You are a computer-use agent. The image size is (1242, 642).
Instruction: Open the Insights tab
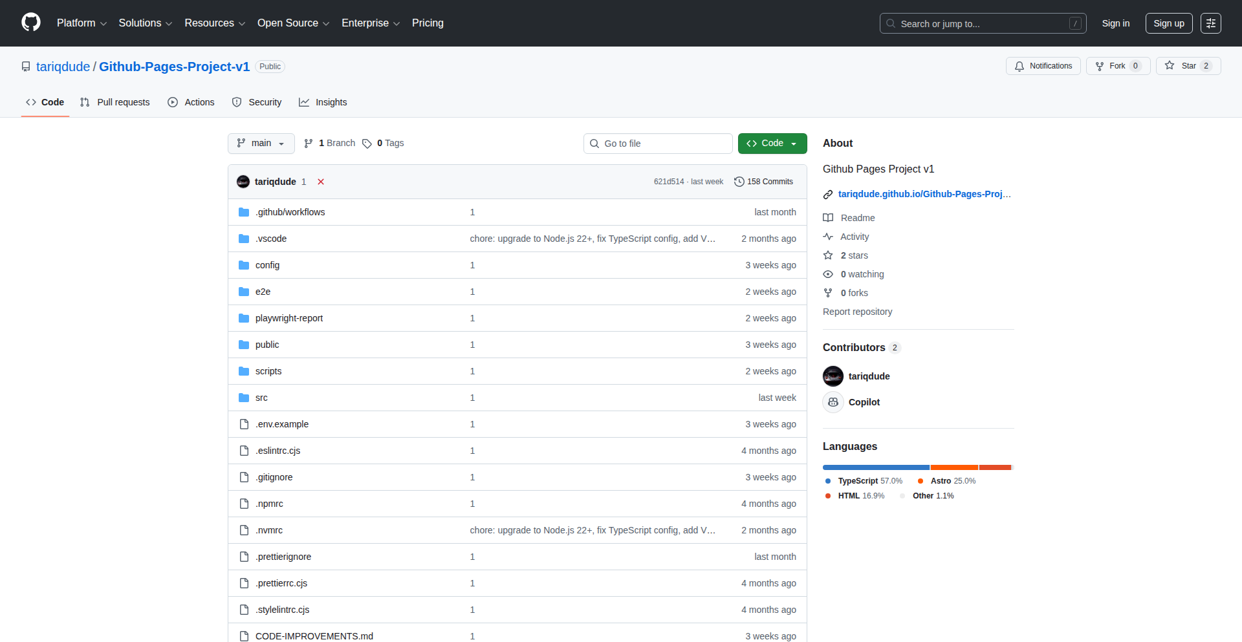323,102
